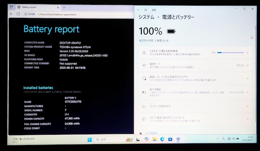
Task: Click the 推定残り時間 7 時間 22 分 text
Action: tap(154, 40)
